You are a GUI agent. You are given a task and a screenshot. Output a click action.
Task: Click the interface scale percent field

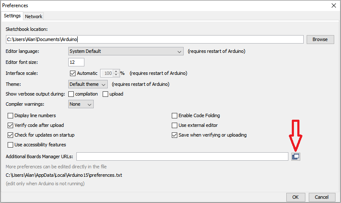click(x=107, y=73)
